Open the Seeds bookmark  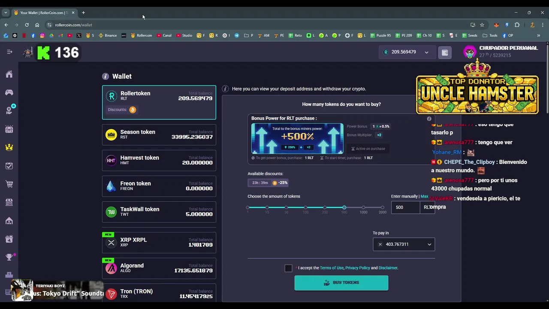pos(469,36)
